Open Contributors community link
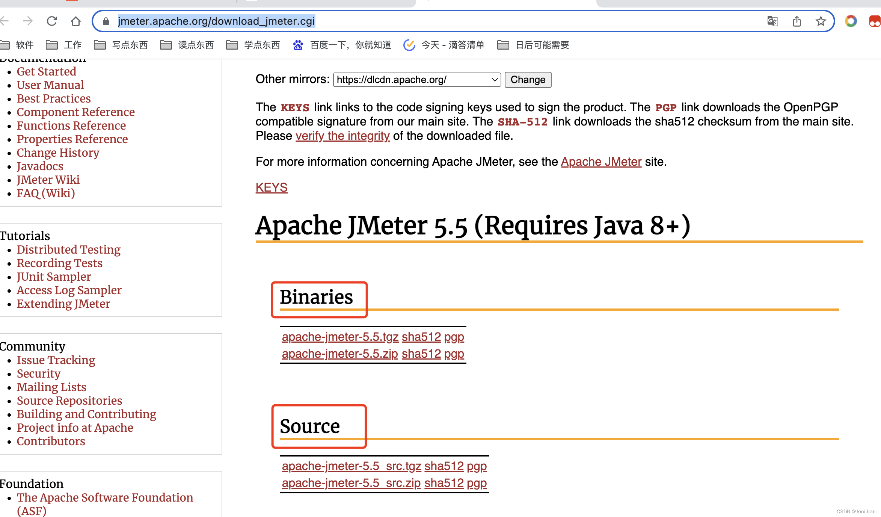Screen dimensions: 881x517 [51, 441]
